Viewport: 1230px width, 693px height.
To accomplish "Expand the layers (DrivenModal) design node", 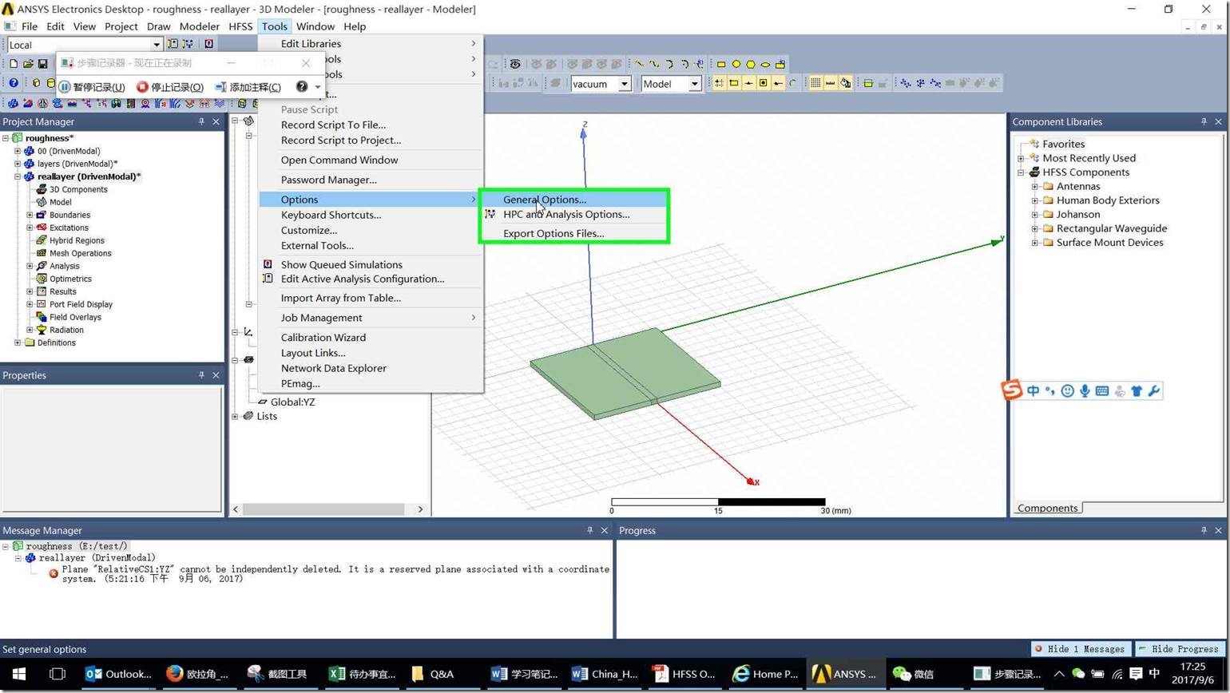I will [18, 164].
